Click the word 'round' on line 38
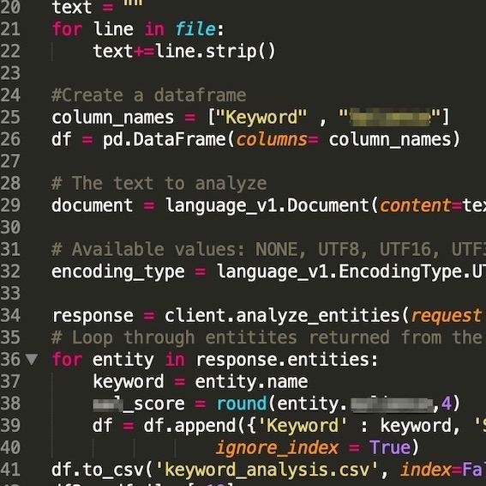 point(242,404)
